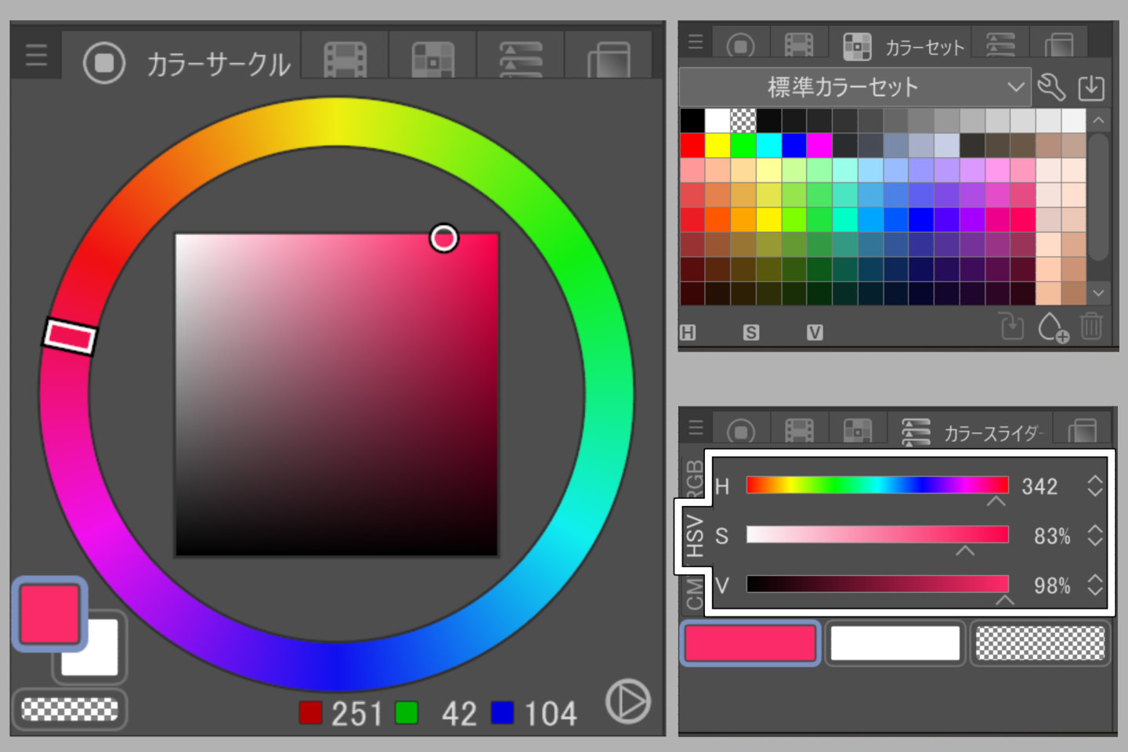Click the add color droplet icon
The height and width of the screenshot is (752, 1128).
coord(1052,327)
